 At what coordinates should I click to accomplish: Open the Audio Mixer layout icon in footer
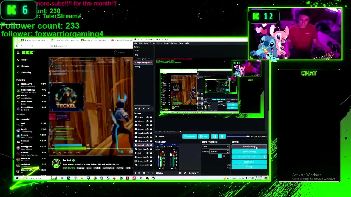click(x=180, y=173)
